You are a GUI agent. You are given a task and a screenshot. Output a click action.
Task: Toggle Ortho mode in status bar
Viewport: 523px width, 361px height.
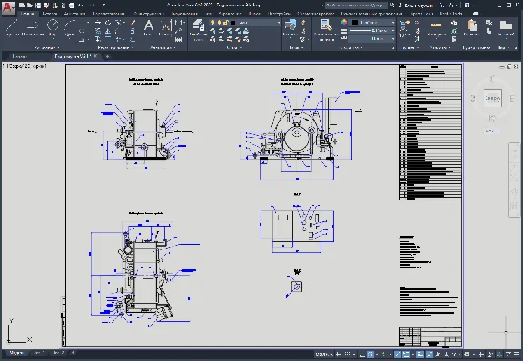point(362,355)
